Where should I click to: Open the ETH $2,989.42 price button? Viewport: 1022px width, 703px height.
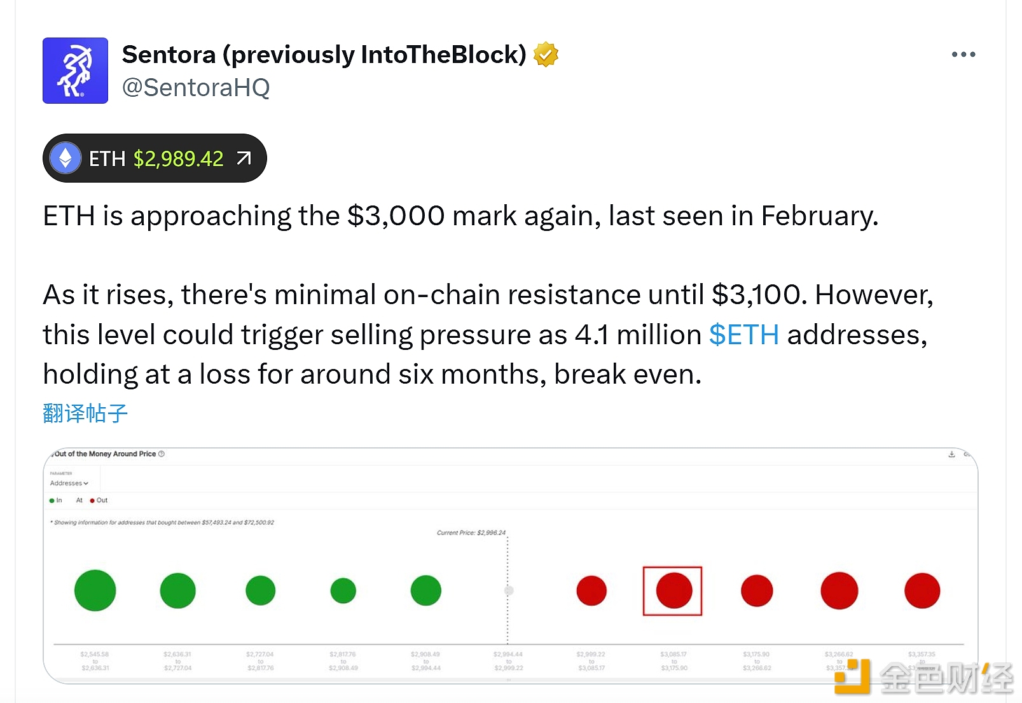click(x=155, y=158)
